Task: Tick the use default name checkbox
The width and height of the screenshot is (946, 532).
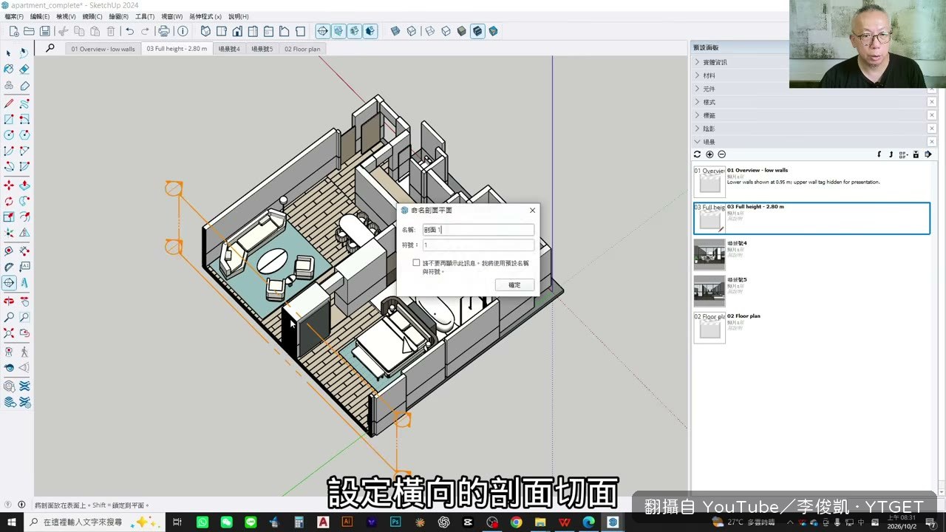Action: click(x=416, y=263)
